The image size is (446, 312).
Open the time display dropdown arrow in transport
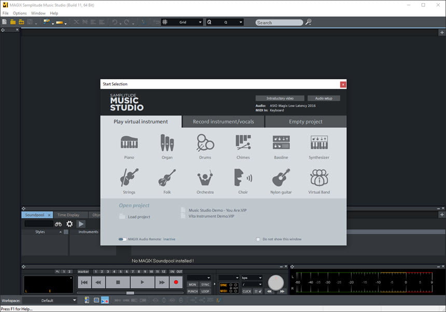[71, 278]
